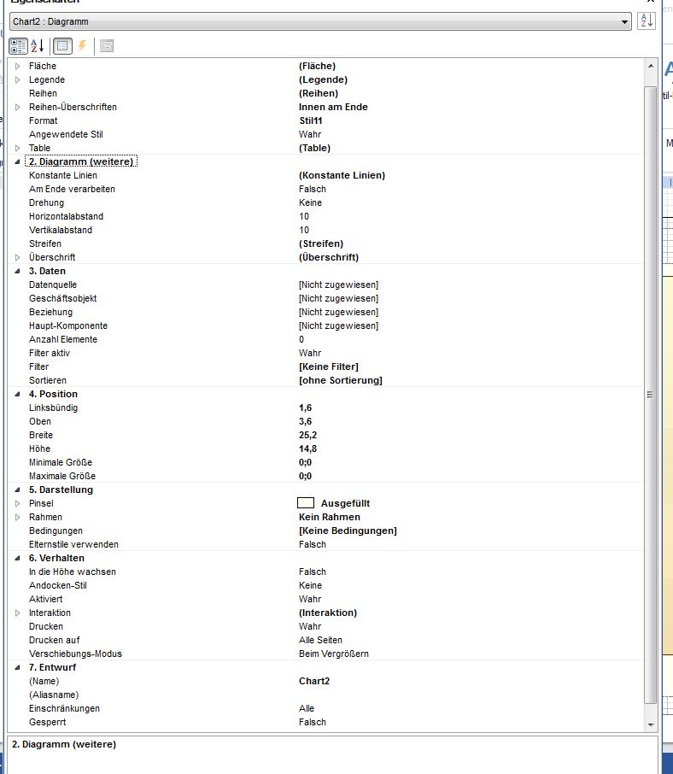Viewport: 673px width, 774px height.
Task: Expand the Überschrift property
Action: pos(17,258)
